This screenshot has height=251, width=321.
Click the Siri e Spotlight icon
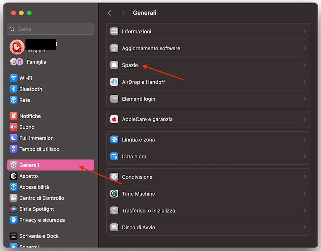click(x=14, y=209)
